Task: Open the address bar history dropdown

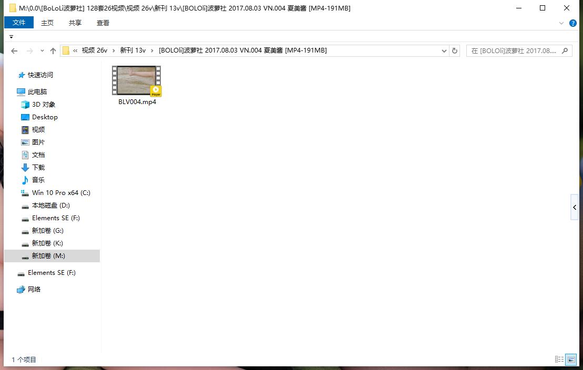Action: pyautogui.click(x=444, y=51)
